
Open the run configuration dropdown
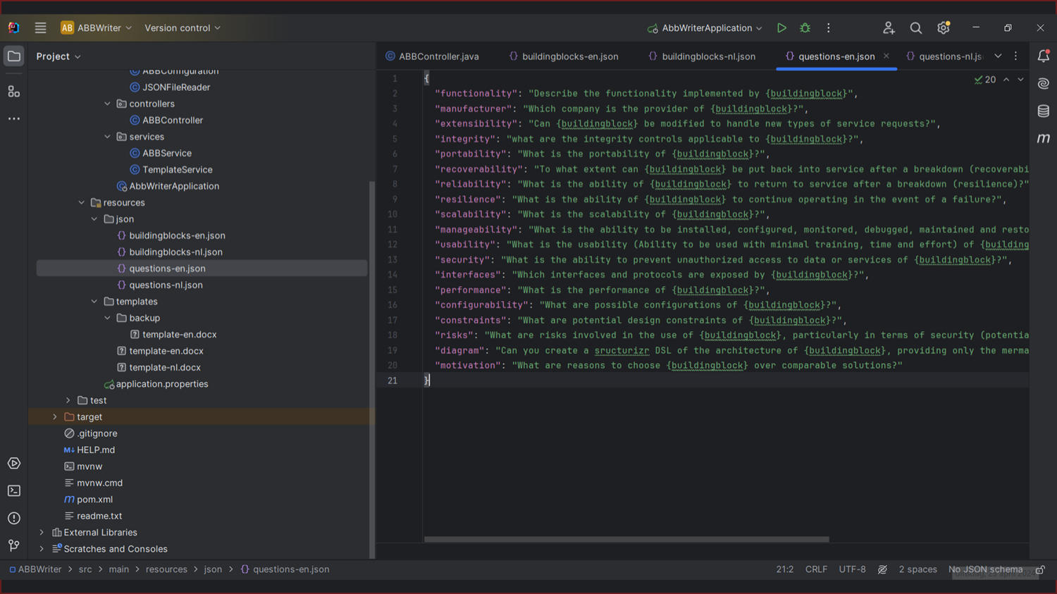tap(705, 28)
